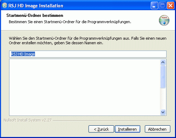This screenshot has width=176, height=138.
Task: Click the 'Nullsoft Install System v2.27' label
Action: point(28,120)
